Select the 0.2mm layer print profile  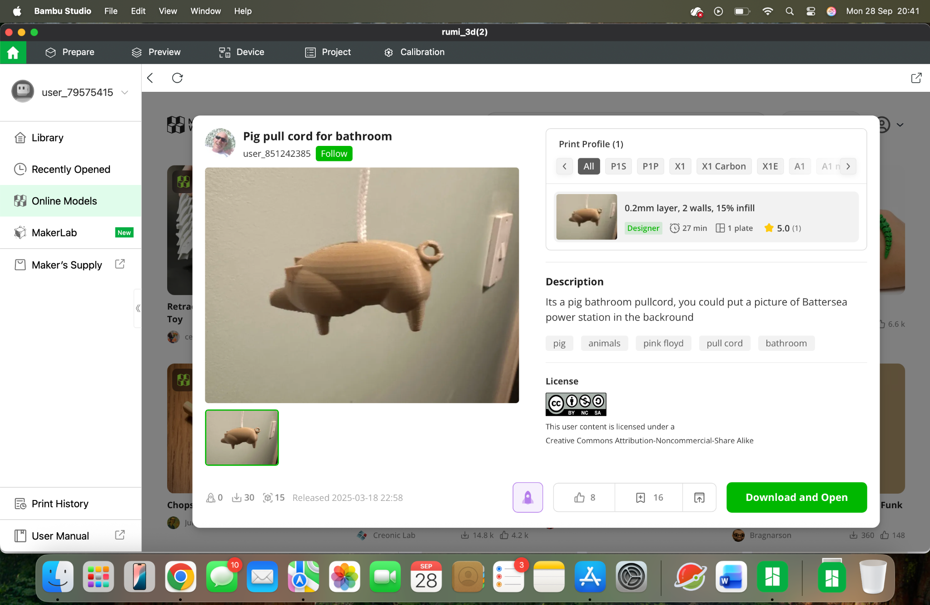[706, 217]
